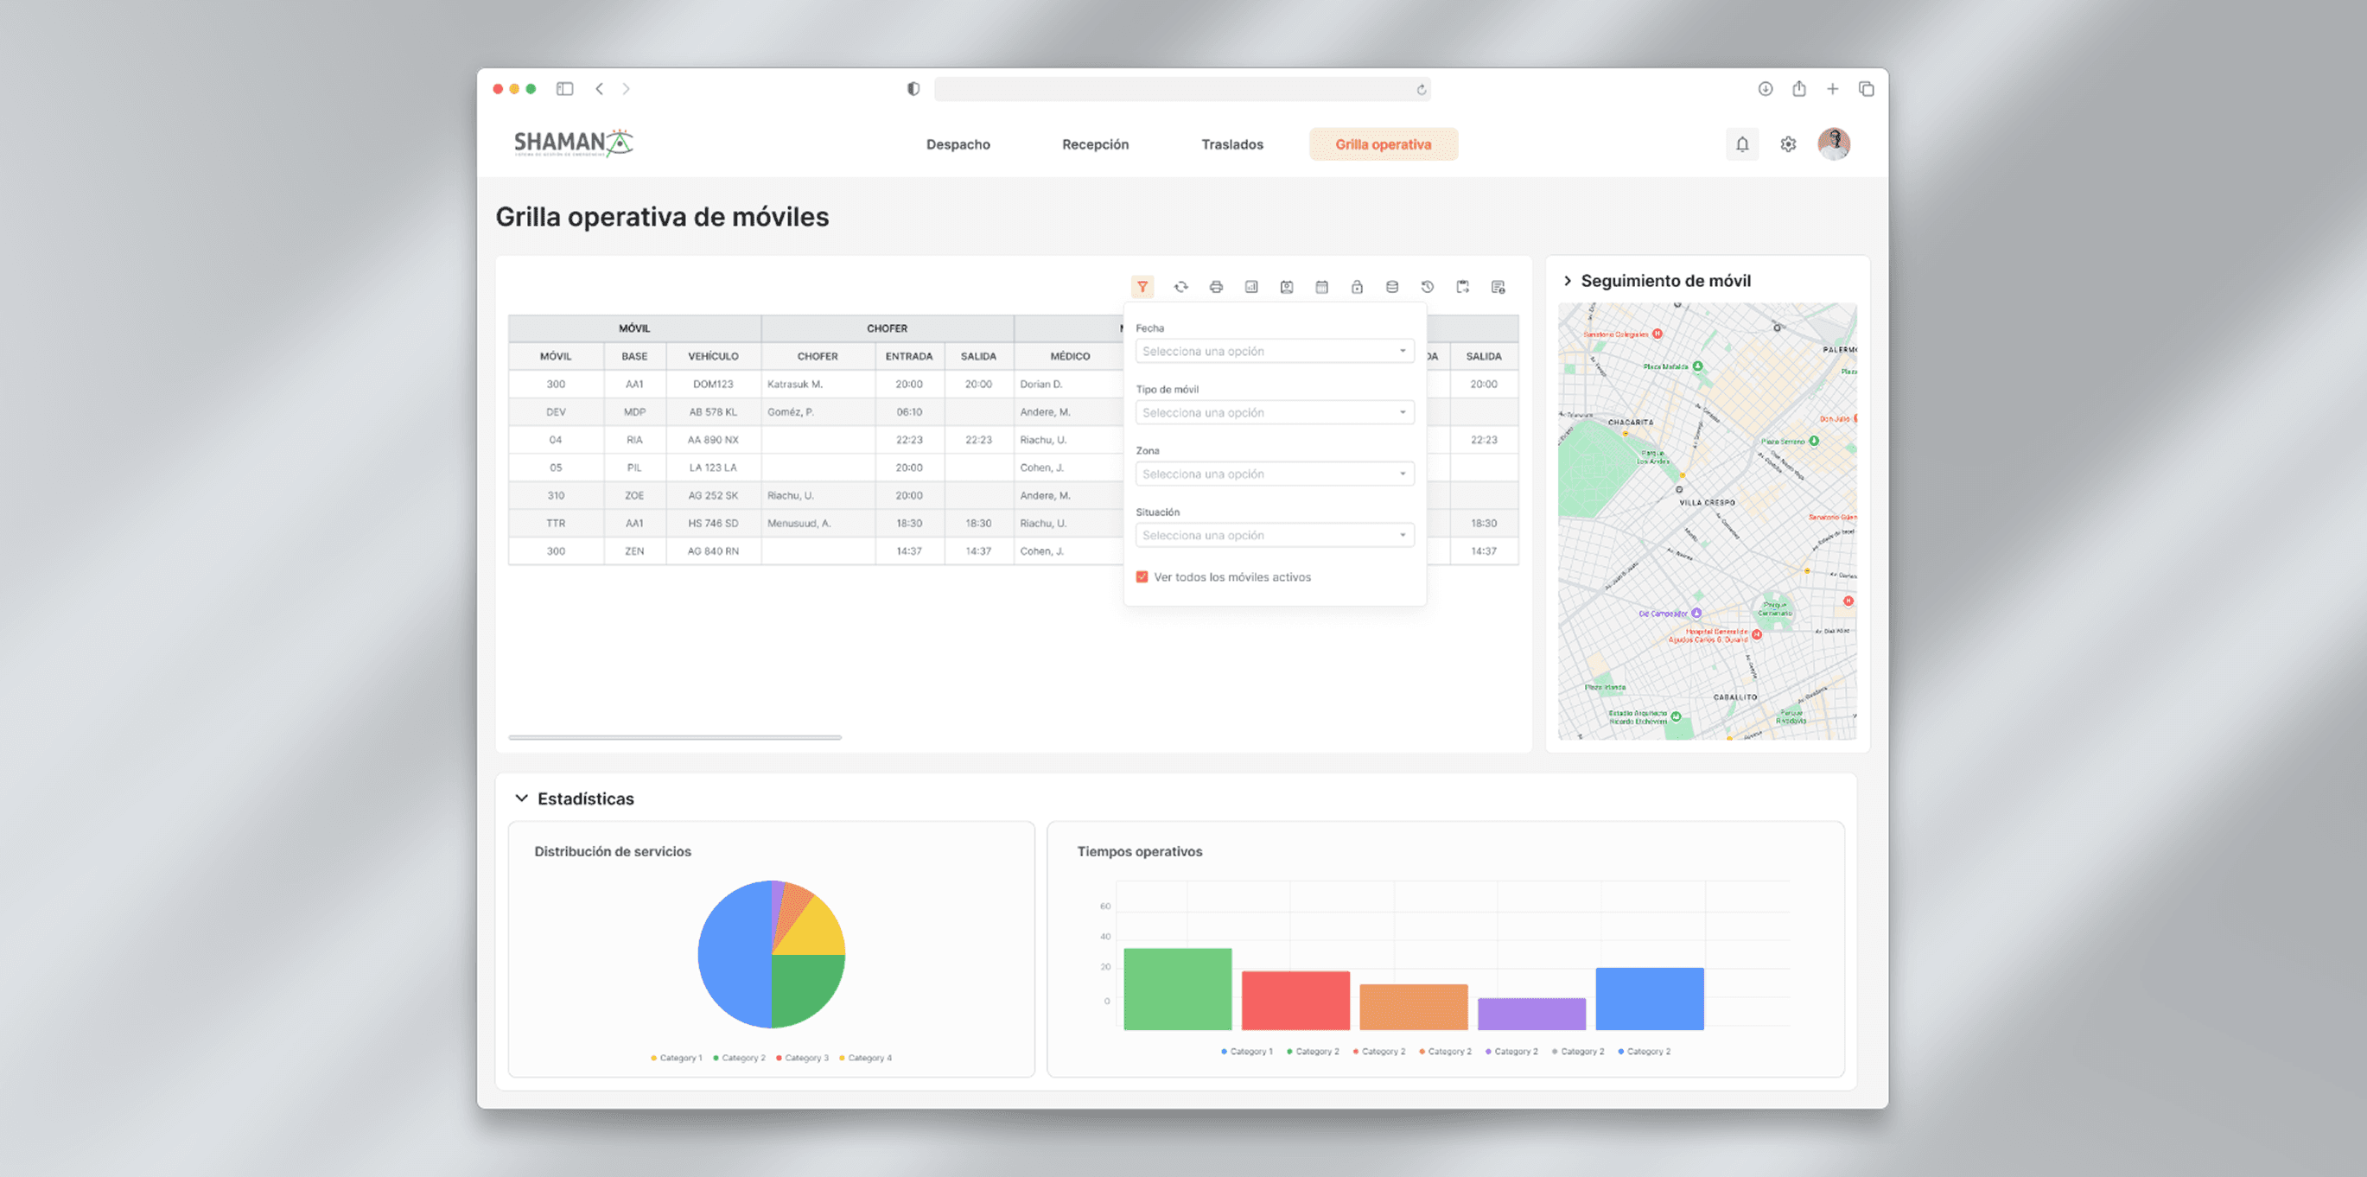Open the user profile avatar
This screenshot has width=2367, height=1177.
tap(1833, 144)
